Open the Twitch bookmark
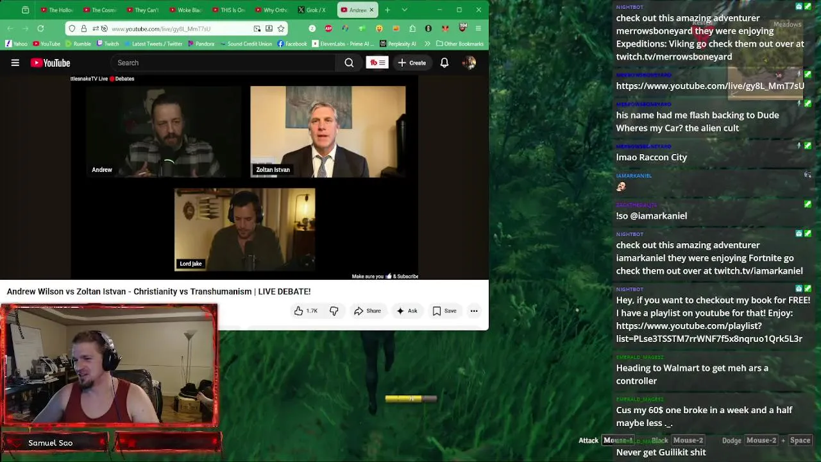Screen dimensions: 821x462 point(108,44)
